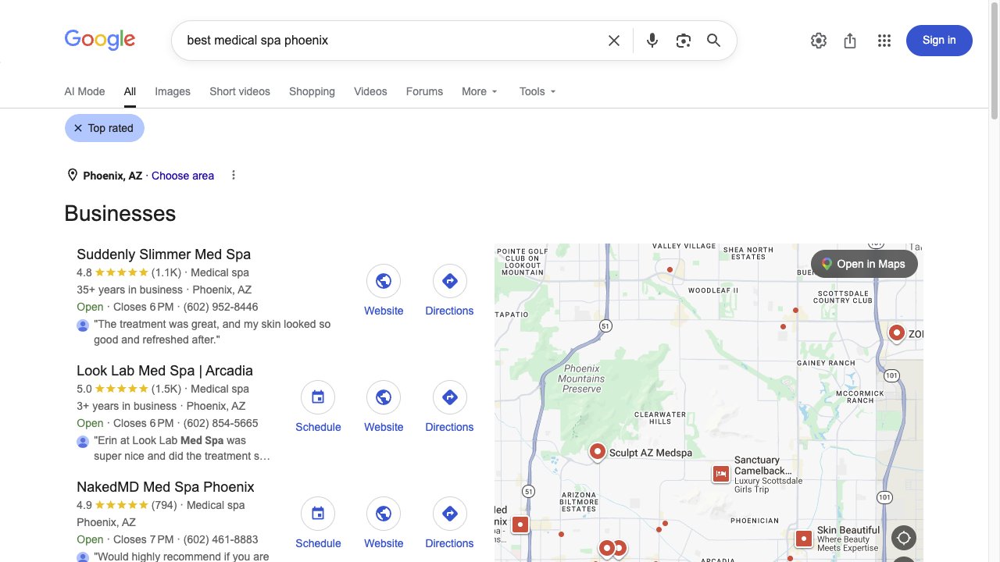This screenshot has width=1000, height=562.
Task: Switch to Images tab
Action: tap(173, 91)
